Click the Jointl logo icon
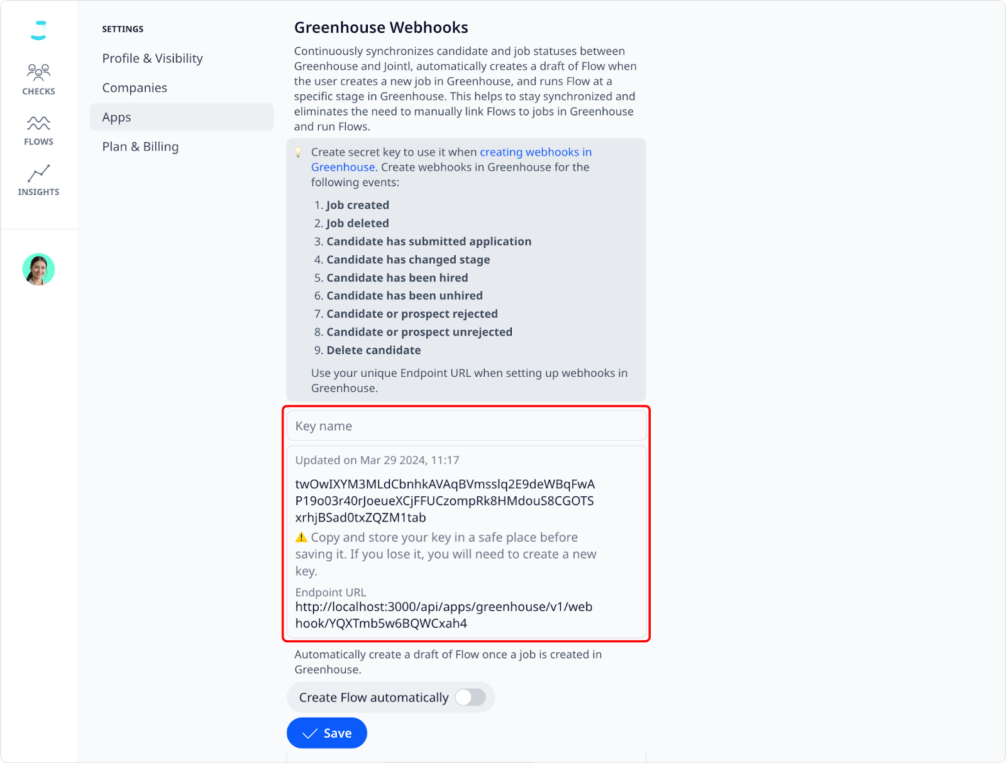 39,30
